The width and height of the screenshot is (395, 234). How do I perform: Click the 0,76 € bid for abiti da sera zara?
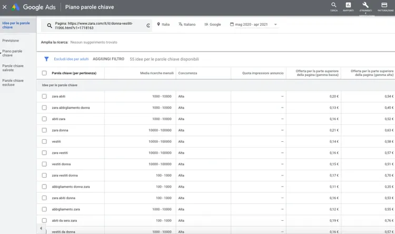tap(389, 220)
